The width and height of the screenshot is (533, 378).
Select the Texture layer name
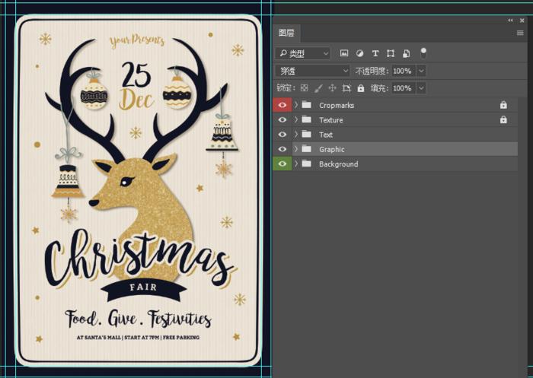[x=330, y=120]
